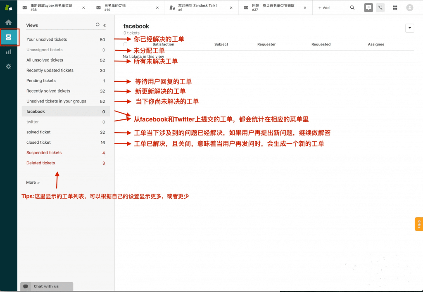
Task: Open the Unassigned tickets view
Action: coord(66,50)
